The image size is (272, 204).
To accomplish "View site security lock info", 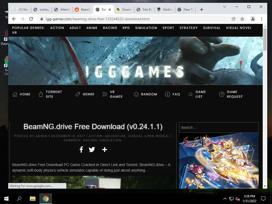I will tap(42, 19).
